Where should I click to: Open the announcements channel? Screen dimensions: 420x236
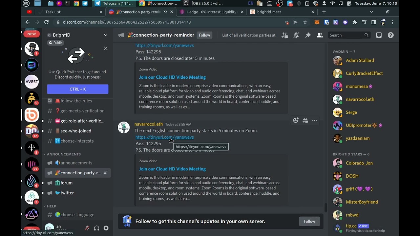click(x=78, y=163)
